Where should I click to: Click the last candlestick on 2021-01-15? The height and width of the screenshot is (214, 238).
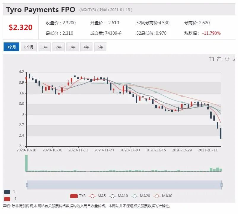tap(221, 133)
